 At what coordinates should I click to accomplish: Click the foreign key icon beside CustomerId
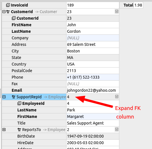coord(8,12)
